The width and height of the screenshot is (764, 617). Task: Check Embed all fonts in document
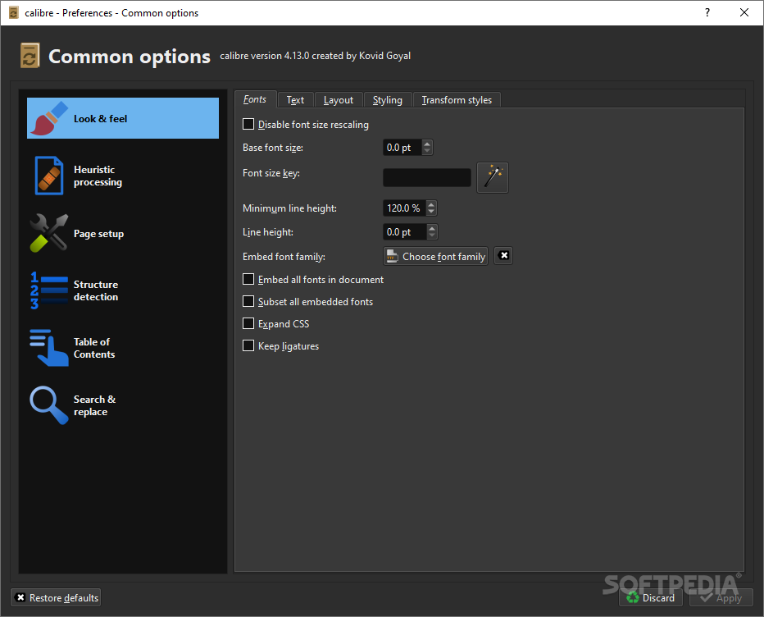[248, 280]
